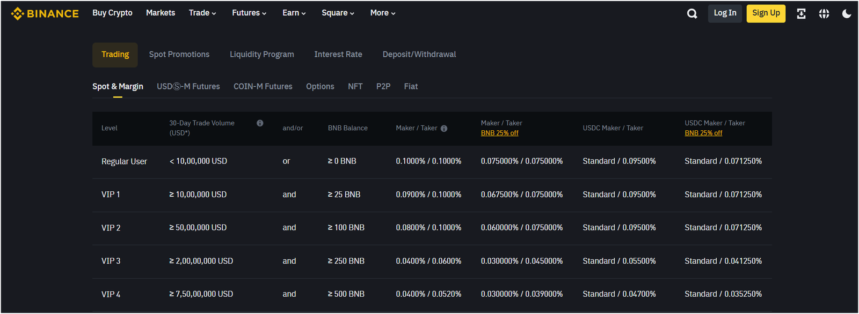Select the Spot & Margin sub-tab
This screenshot has width=859, height=314.
pos(118,87)
